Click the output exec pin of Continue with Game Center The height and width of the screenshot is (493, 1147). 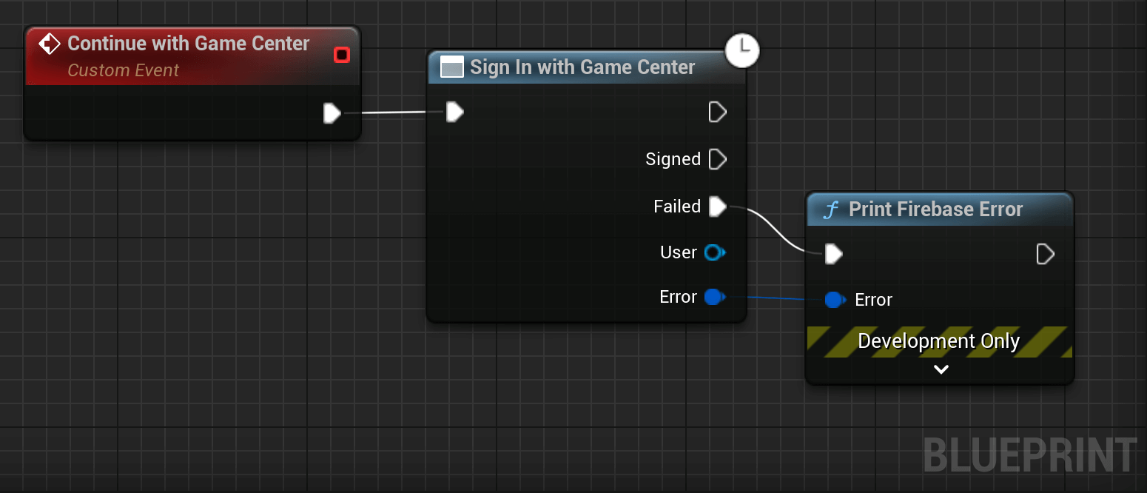(x=332, y=113)
